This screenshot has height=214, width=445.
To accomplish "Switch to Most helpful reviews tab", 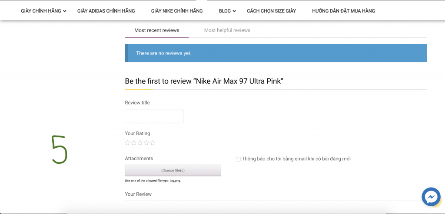I will point(227,30).
